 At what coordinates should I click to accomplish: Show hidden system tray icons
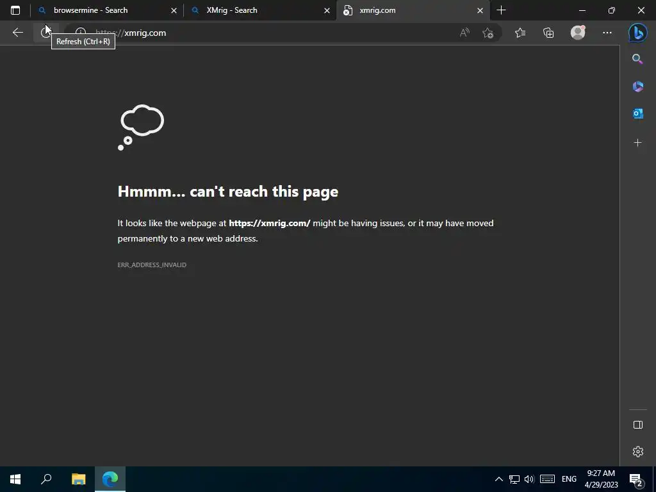click(x=498, y=479)
